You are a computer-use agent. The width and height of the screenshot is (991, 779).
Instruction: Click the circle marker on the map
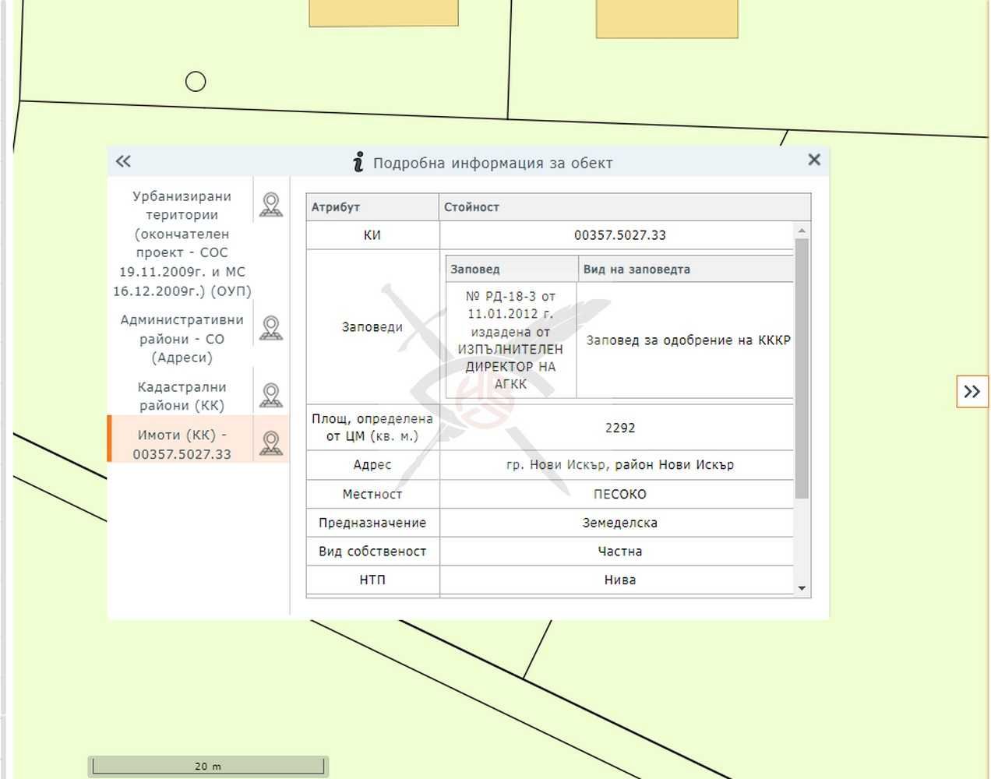click(x=196, y=81)
